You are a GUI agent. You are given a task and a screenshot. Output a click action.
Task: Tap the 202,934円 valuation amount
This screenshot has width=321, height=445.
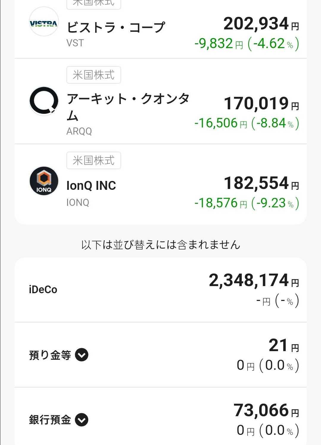coord(261,23)
